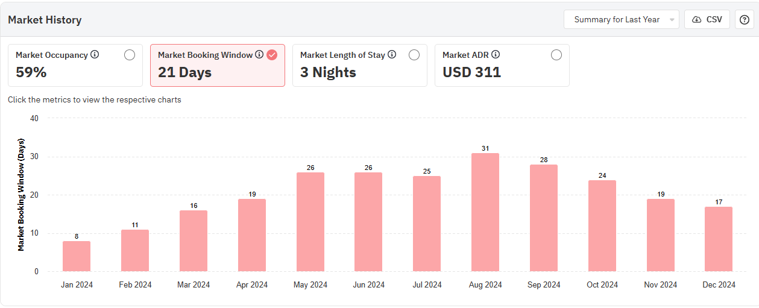
Task: Select the Market Length of Stay radio button
Action: click(414, 55)
